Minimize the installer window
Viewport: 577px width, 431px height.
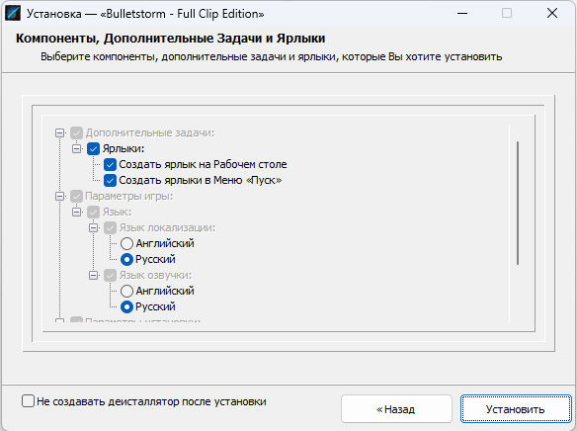[x=462, y=14]
